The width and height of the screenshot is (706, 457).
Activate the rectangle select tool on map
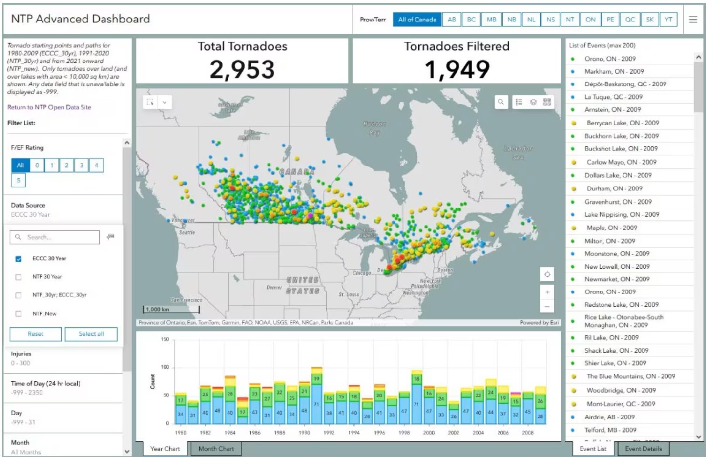[x=150, y=102]
